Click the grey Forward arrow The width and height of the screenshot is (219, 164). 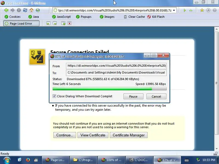click(13, 10)
